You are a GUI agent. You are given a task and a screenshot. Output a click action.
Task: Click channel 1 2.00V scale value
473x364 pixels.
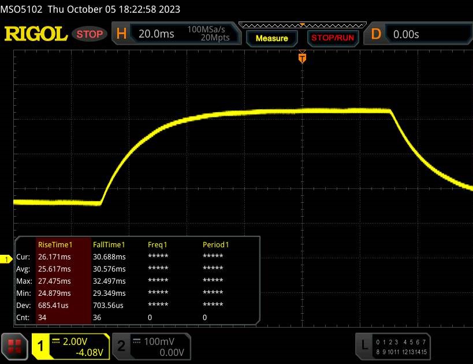pos(75,341)
